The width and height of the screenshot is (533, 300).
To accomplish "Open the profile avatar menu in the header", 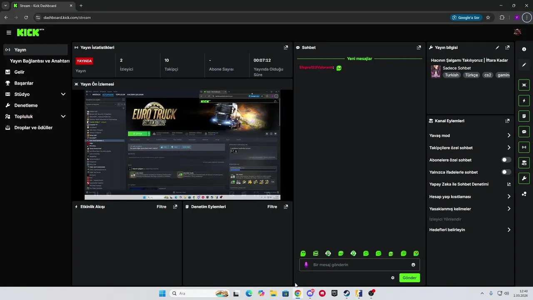I will [518, 32].
